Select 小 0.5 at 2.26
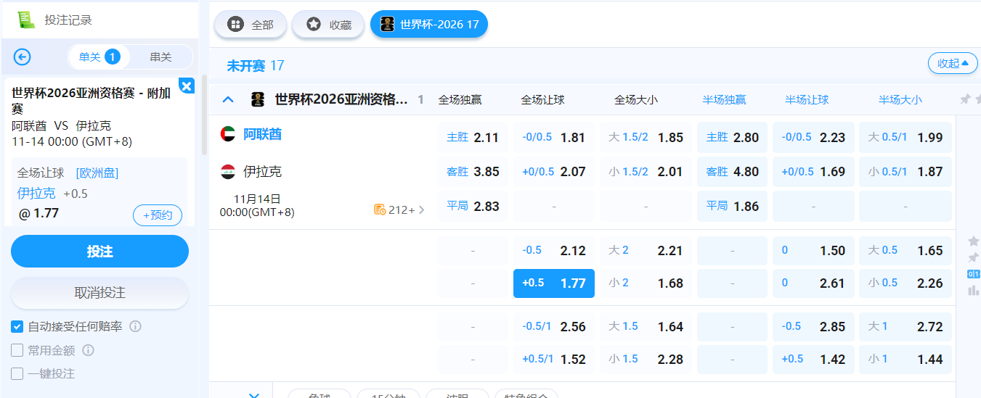981x398 pixels. coord(905,283)
